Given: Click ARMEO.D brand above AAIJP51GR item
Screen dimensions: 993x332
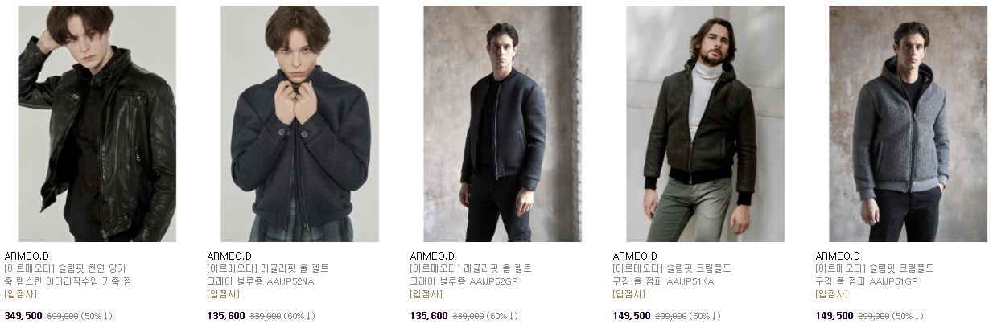Looking at the screenshot, I should pyautogui.click(x=838, y=256).
